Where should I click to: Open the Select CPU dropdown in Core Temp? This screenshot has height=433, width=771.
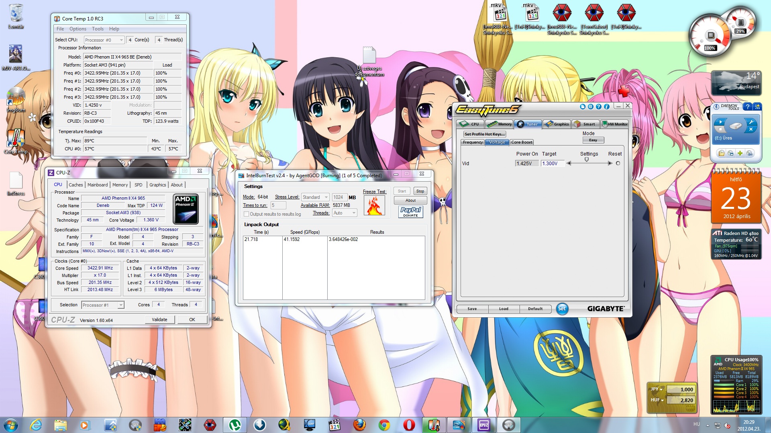point(104,40)
